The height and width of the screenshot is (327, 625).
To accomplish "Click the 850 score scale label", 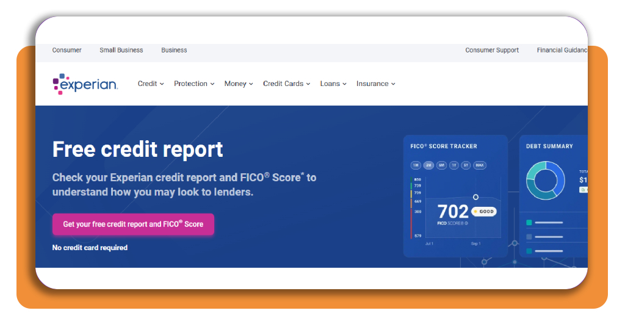I will 417,179.
